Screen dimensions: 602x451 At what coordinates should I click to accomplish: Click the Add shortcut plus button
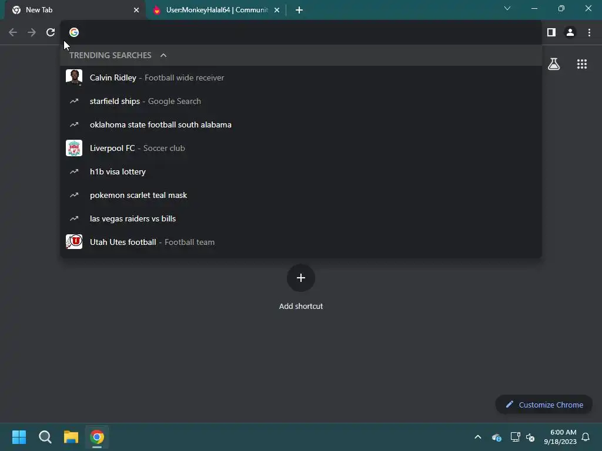click(x=301, y=278)
